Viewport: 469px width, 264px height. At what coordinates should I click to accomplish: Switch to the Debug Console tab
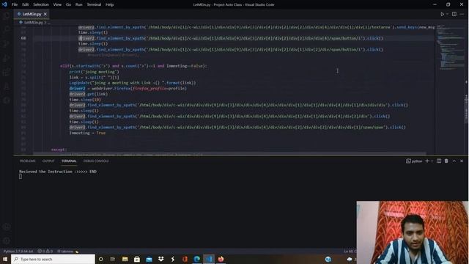96,161
